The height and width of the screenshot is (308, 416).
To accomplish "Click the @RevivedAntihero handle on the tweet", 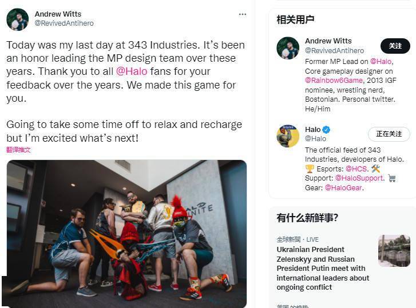I will [x=64, y=23].
